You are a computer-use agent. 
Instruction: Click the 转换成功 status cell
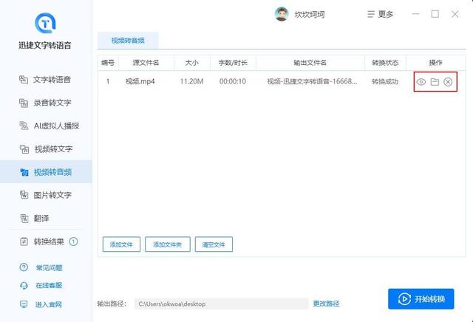385,81
